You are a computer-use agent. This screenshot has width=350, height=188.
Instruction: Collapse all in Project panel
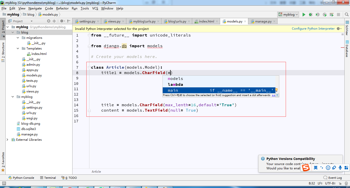coord(54,21)
